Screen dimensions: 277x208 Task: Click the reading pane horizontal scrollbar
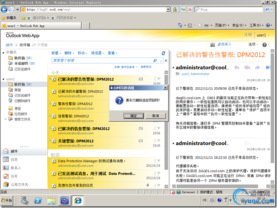pos(221,186)
